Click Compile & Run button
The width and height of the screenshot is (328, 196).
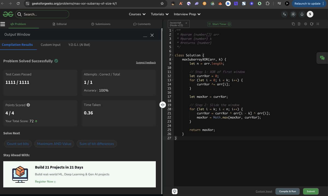[287, 191]
